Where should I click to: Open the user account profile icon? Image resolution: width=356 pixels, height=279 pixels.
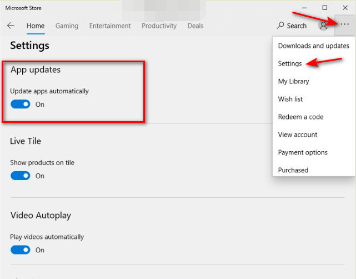[x=323, y=26]
